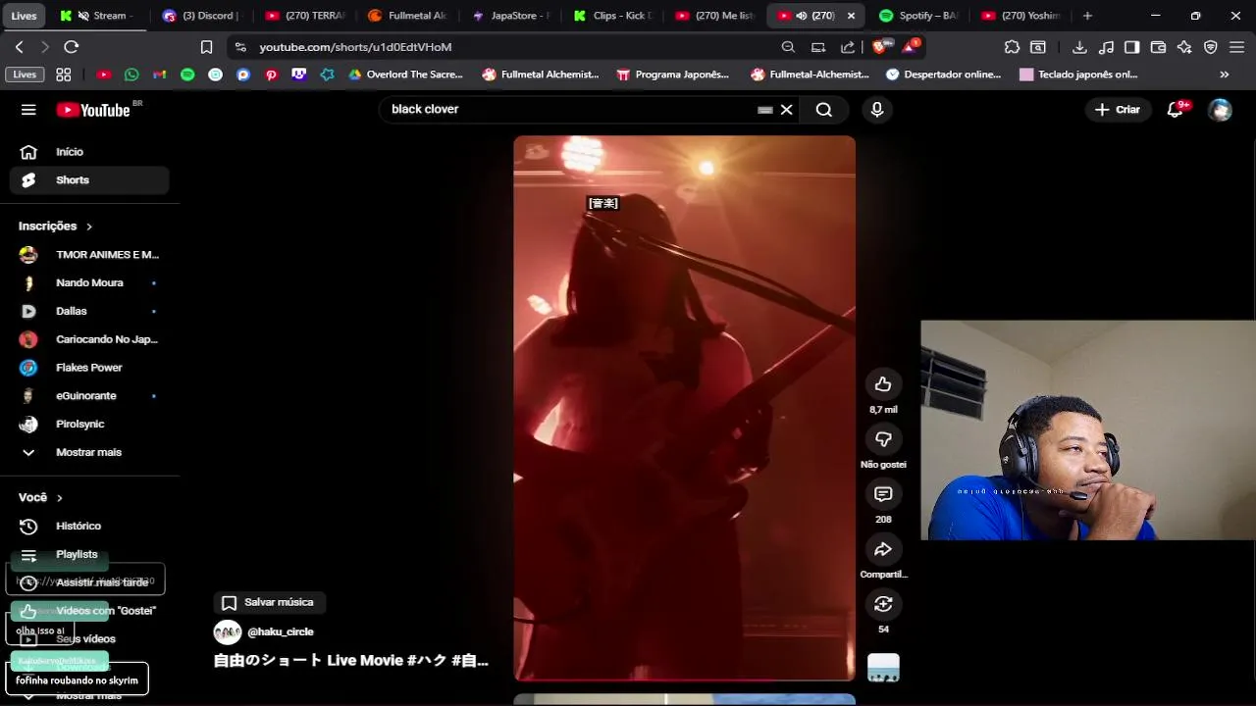Select Shorts in the sidebar

tap(89, 180)
